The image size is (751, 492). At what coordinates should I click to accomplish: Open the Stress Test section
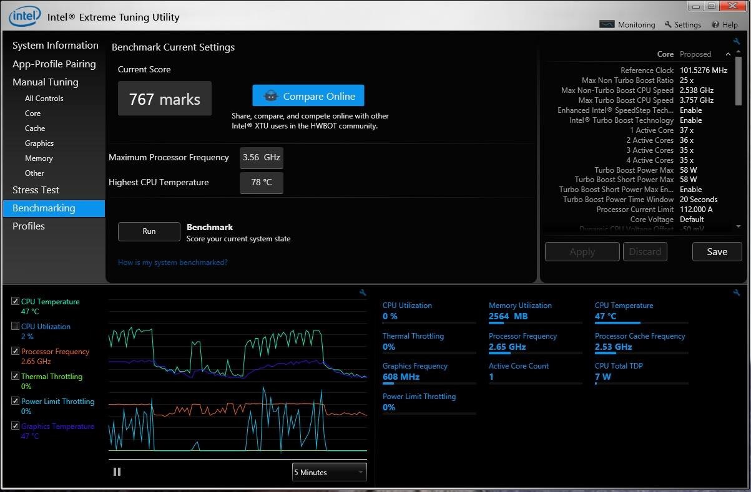36,190
